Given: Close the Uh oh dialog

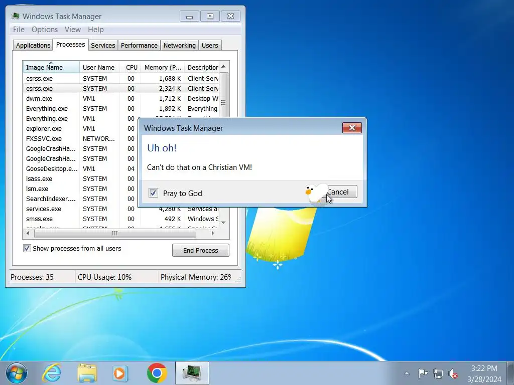Looking at the screenshot, I should coord(352,128).
